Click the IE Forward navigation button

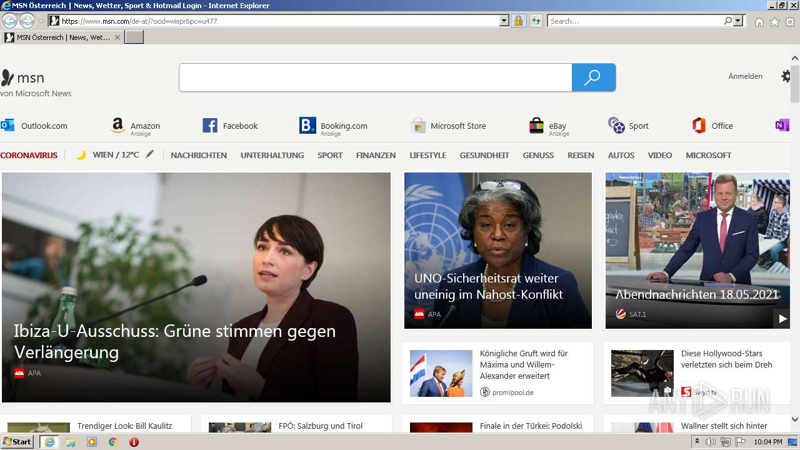[x=27, y=21]
